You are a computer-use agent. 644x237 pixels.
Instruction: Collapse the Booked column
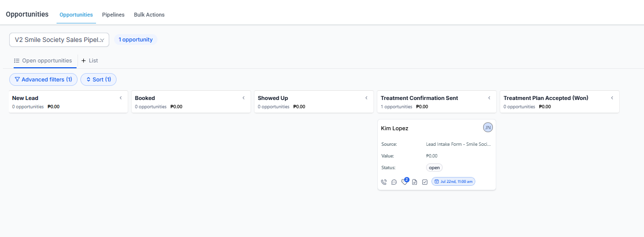click(x=243, y=98)
